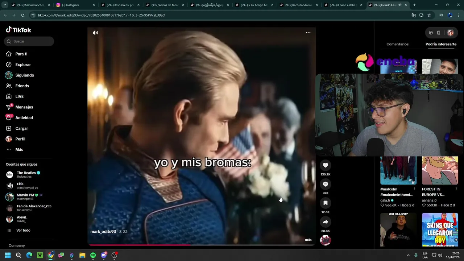Open Spotify from the taskbar
The height and width of the screenshot is (261, 464).
click(x=93, y=255)
